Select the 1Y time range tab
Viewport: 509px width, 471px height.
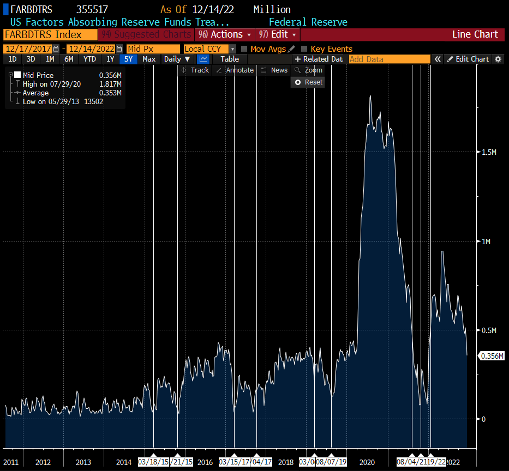pyautogui.click(x=110, y=59)
